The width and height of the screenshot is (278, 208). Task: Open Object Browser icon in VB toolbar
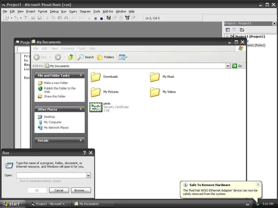pos(127,18)
